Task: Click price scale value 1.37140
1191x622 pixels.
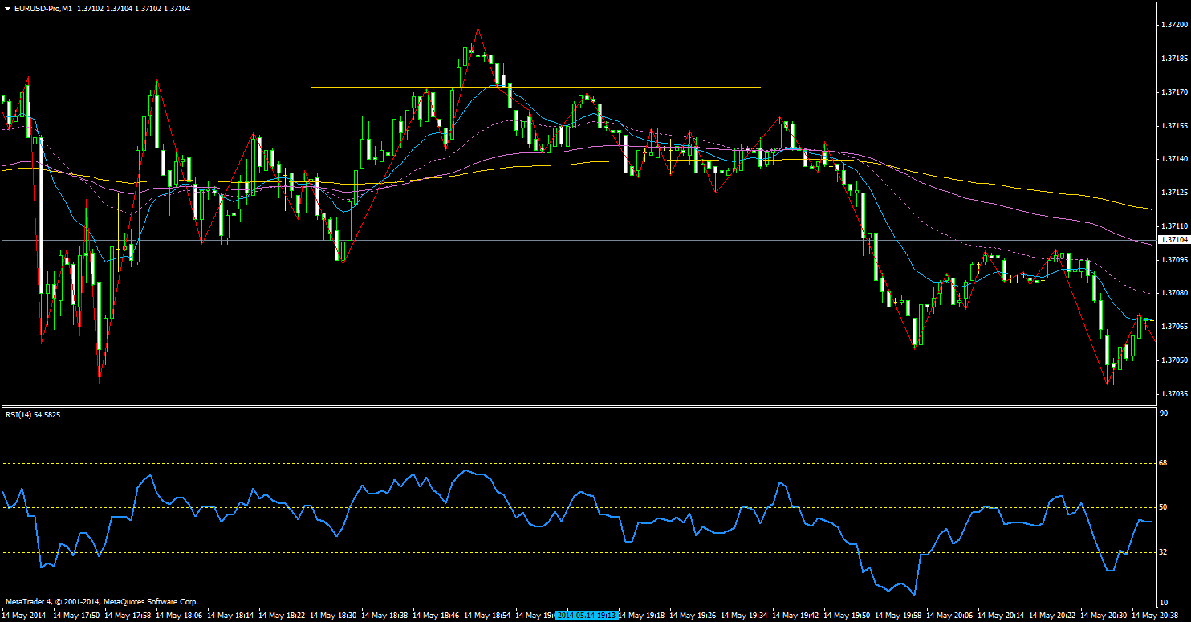Action: click(1173, 159)
